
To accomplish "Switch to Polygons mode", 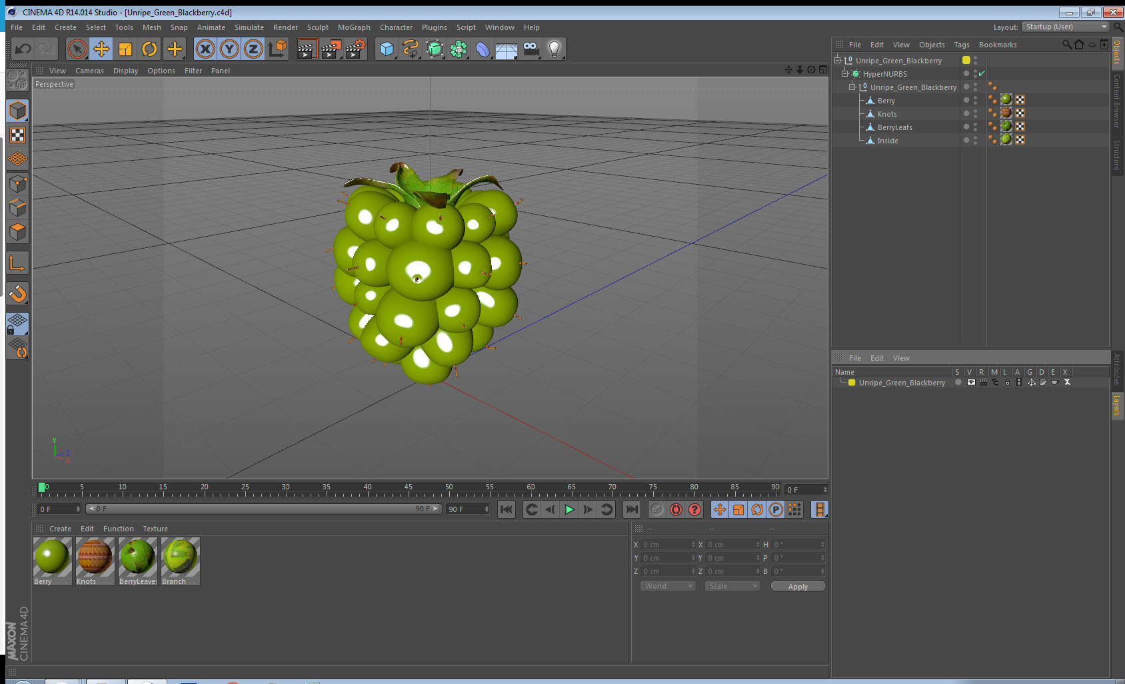I will click(x=17, y=232).
